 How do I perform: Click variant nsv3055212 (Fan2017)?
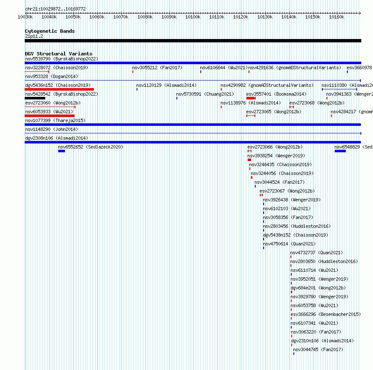tap(157, 68)
